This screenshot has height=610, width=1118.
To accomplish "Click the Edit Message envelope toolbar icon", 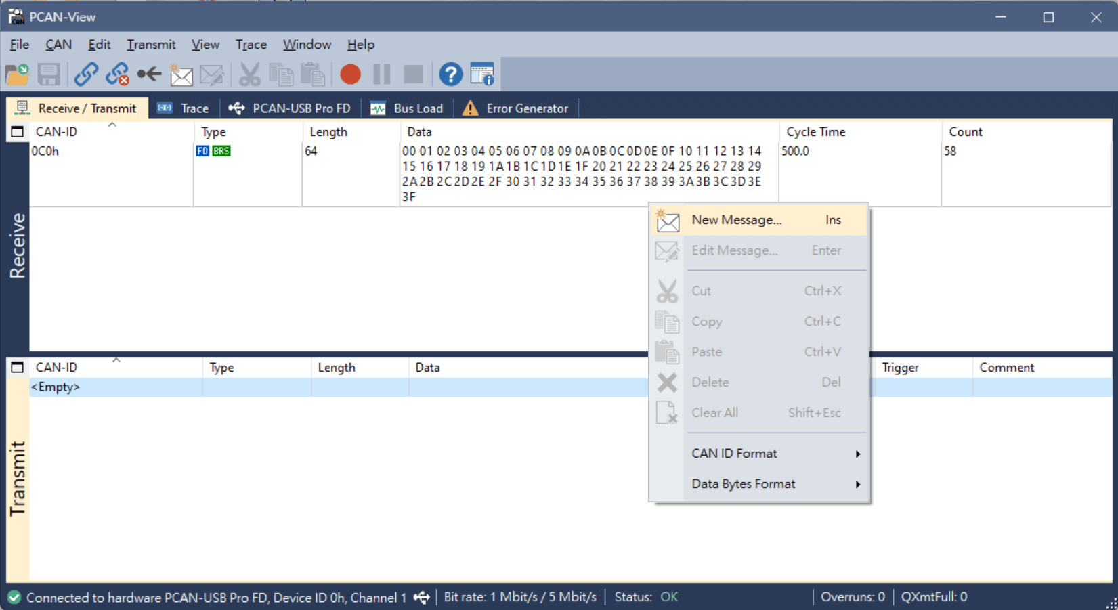I will tap(212, 74).
